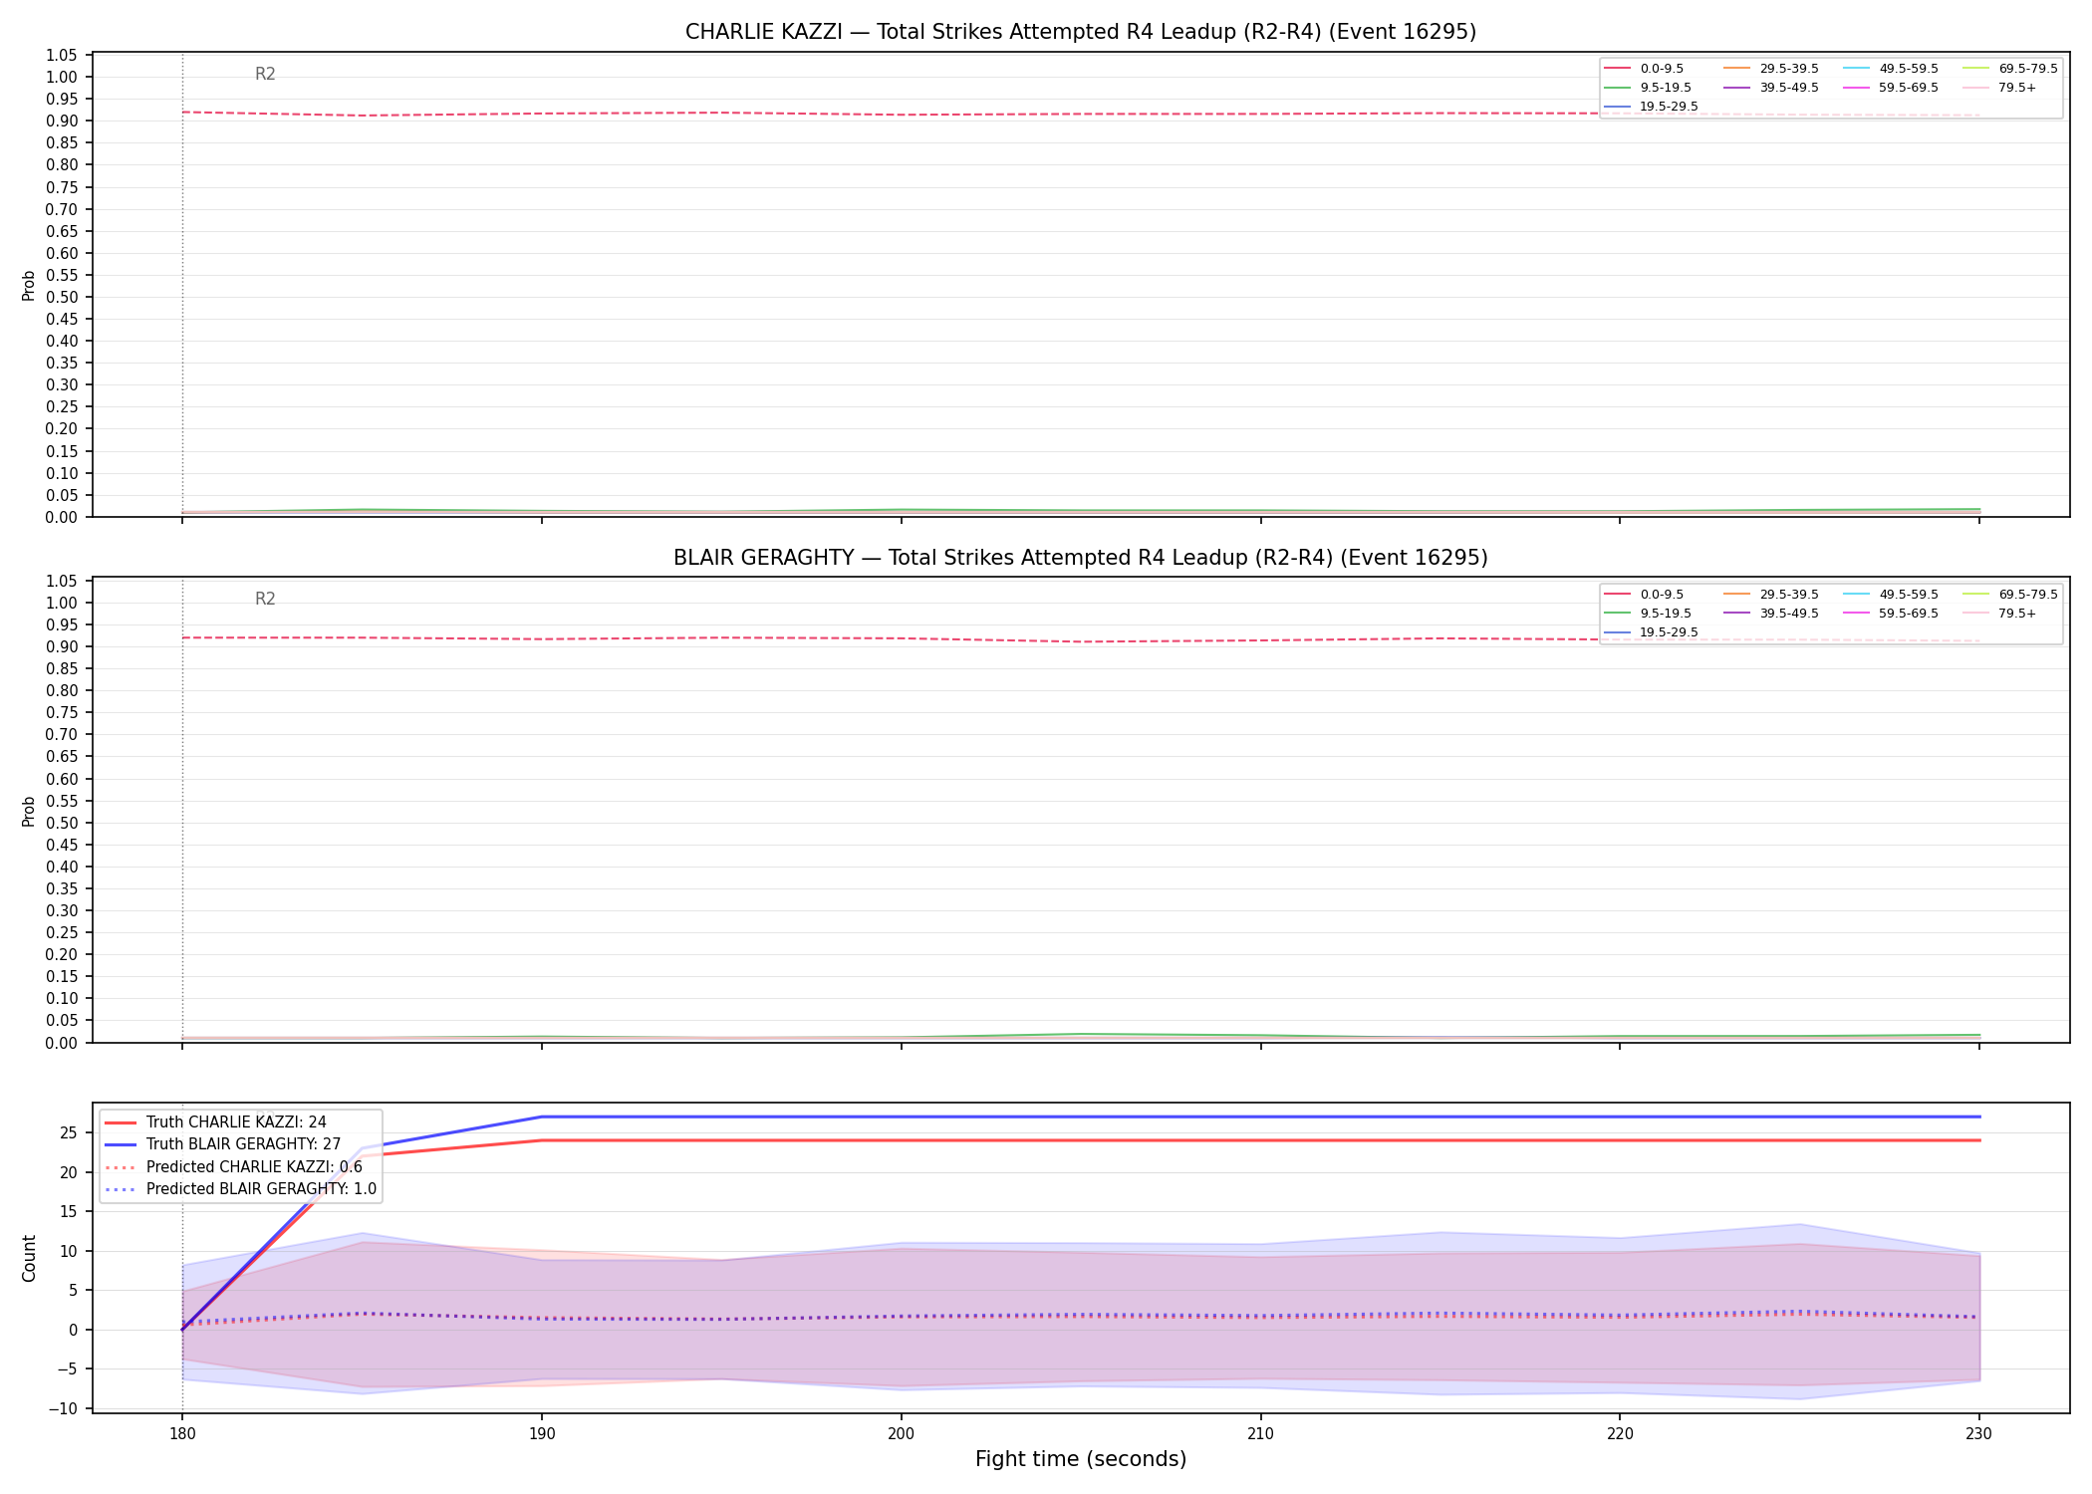Click the 210 tick on the x-axis
Viewport: 2092px width, 1494px height.
click(x=1260, y=1434)
